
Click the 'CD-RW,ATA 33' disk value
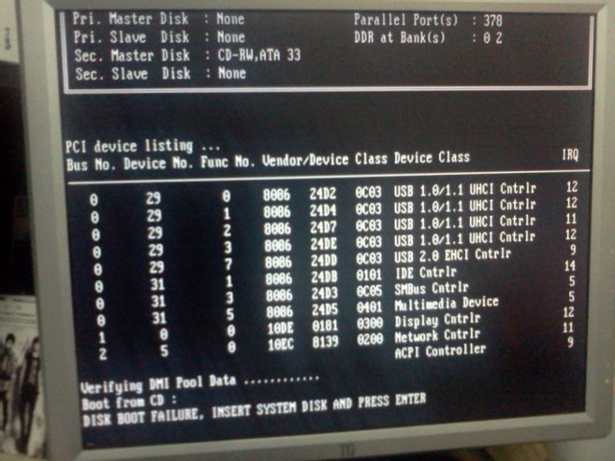click(259, 56)
